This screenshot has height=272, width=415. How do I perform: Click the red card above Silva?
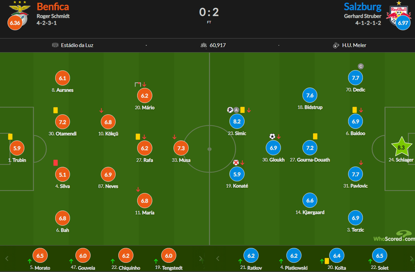(56, 163)
